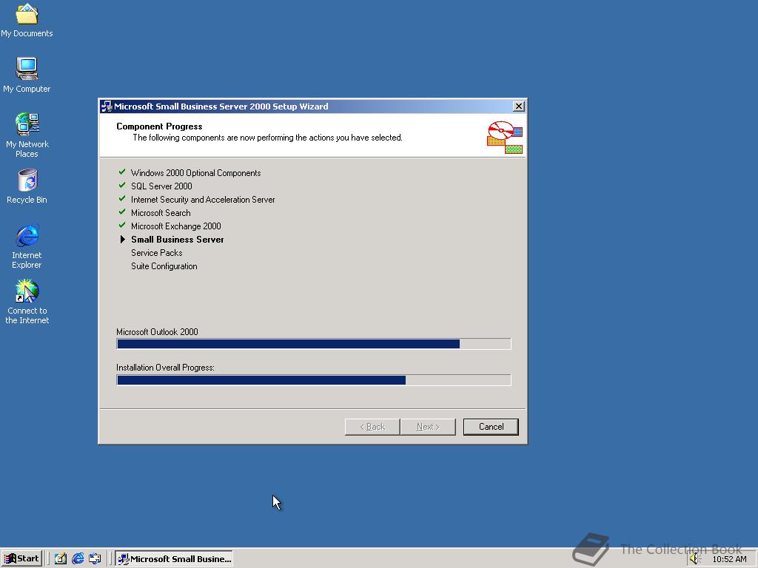
Task: Click the Show Desktop quick launch icon
Action: click(61, 558)
